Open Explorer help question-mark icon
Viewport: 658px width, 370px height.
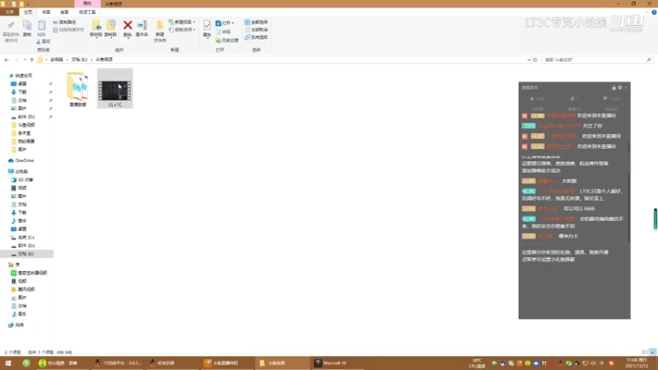[654, 12]
